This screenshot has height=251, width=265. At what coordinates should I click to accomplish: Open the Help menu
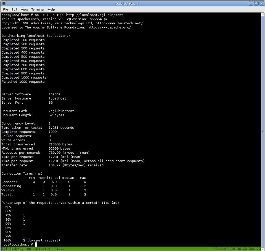click(x=51, y=9)
